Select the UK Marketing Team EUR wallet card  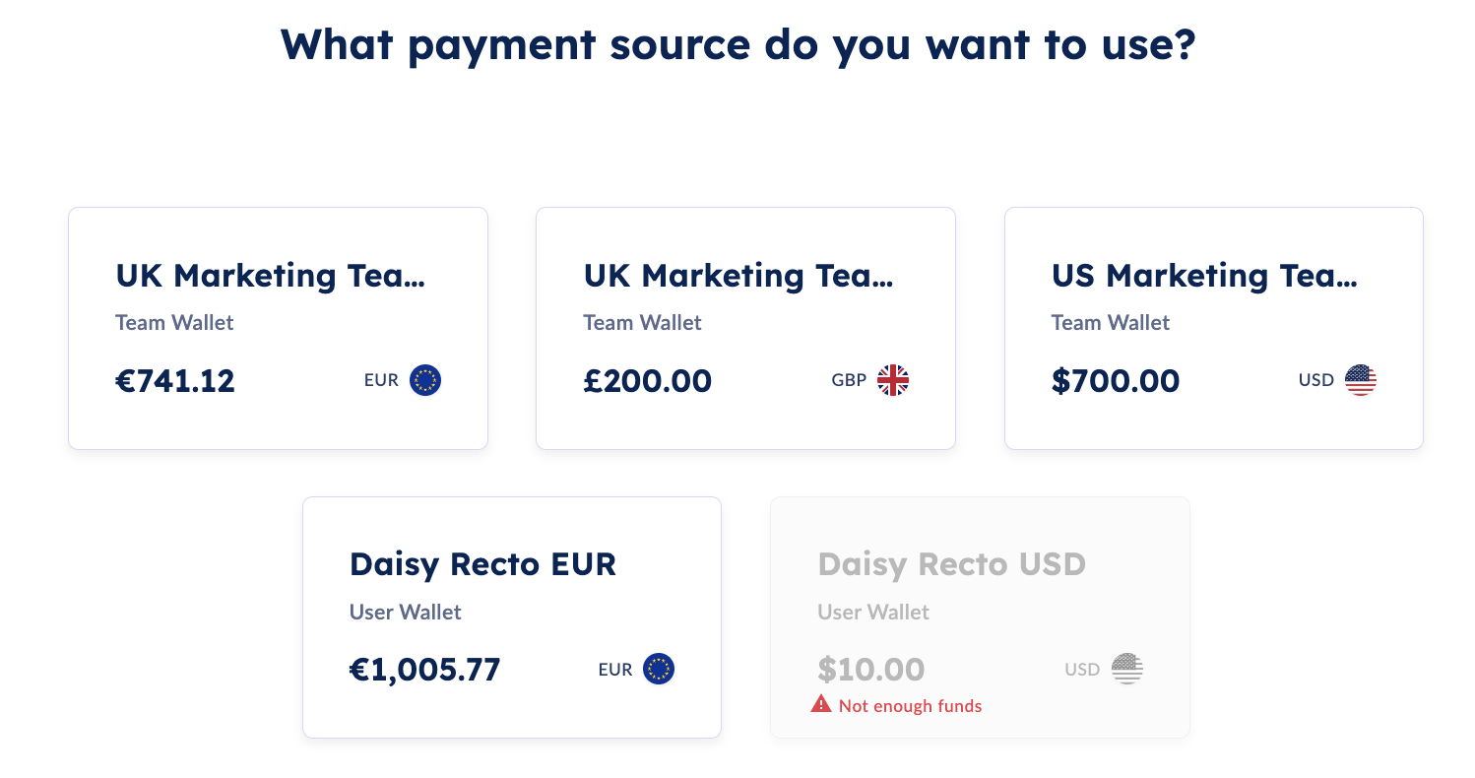coord(278,328)
